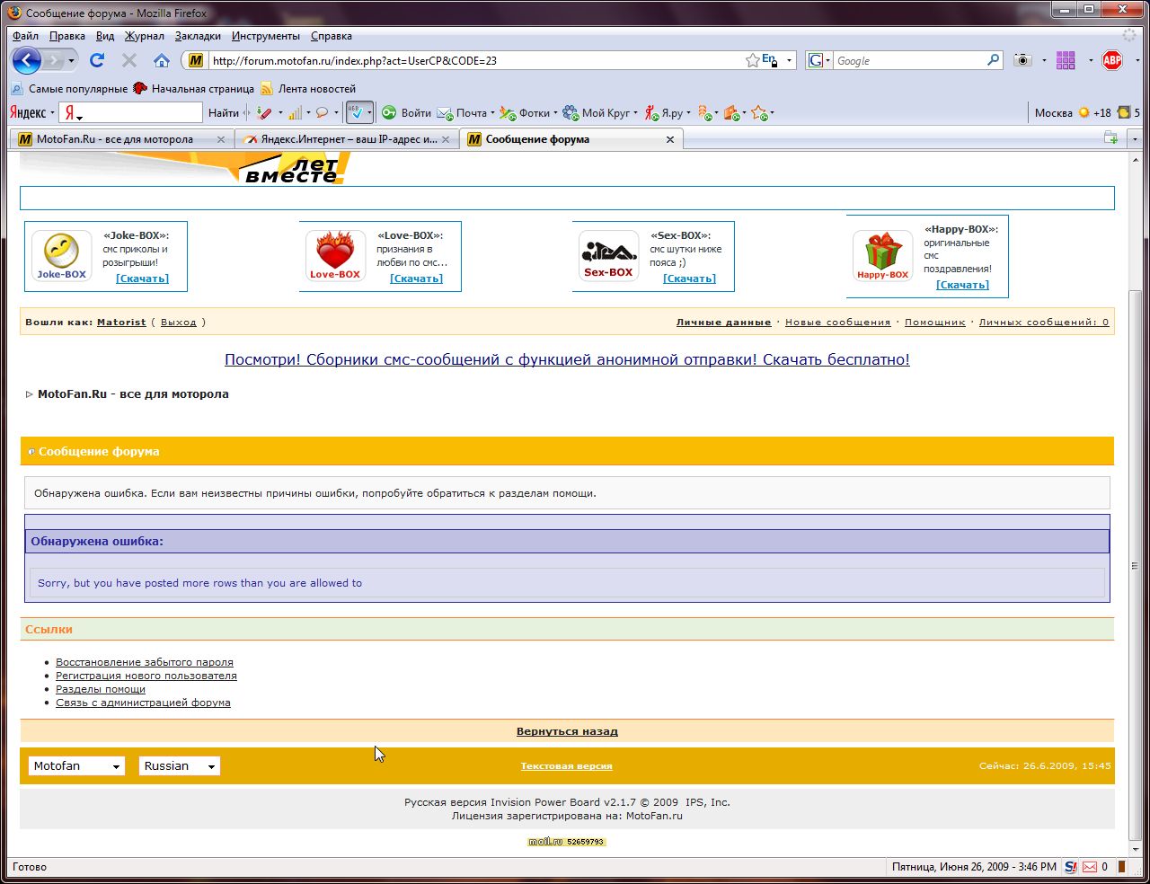Reload the page with the refresh icon
The height and width of the screenshot is (884, 1150).
pos(97,60)
